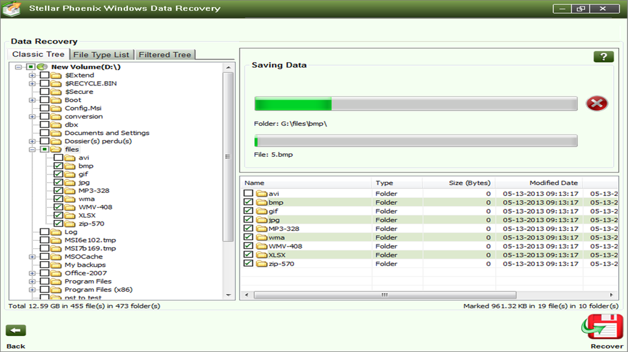Viewport: 628px width, 352px height.
Task: Click the file progress bar for 5.bmp
Action: [x=416, y=141]
